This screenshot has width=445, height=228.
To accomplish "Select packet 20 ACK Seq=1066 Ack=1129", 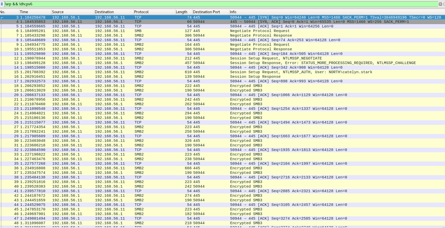I will (222, 95).
